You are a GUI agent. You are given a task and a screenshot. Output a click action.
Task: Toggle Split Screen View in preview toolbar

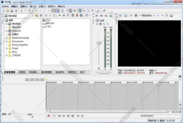pyautogui.click(x=136, y=15)
